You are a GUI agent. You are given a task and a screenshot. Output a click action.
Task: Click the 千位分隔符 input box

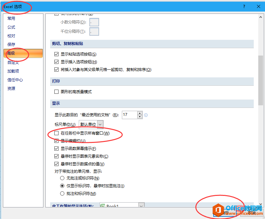(94, 31)
